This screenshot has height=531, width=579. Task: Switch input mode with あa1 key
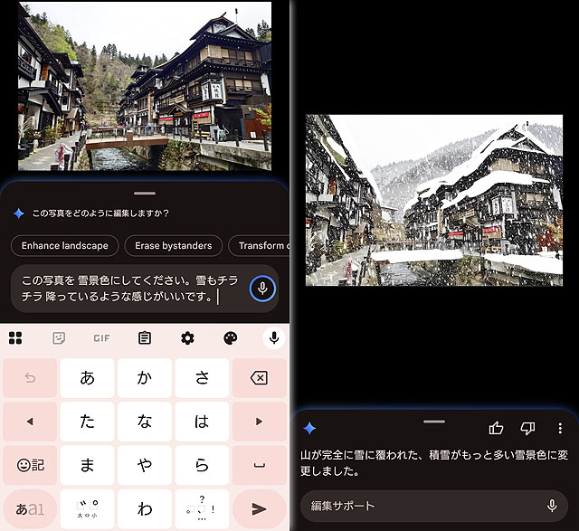point(30,508)
